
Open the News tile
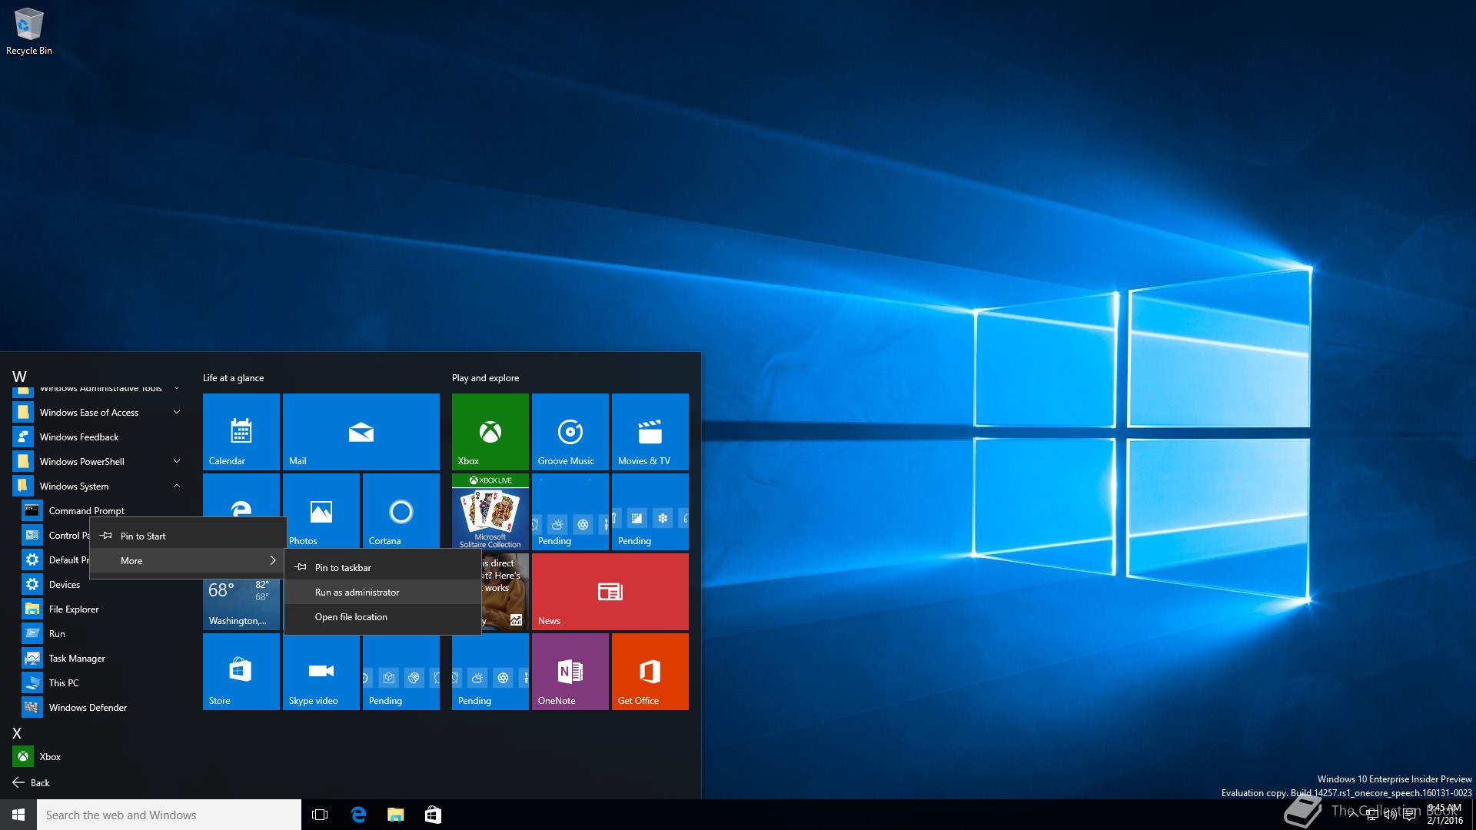(x=610, y=591)
